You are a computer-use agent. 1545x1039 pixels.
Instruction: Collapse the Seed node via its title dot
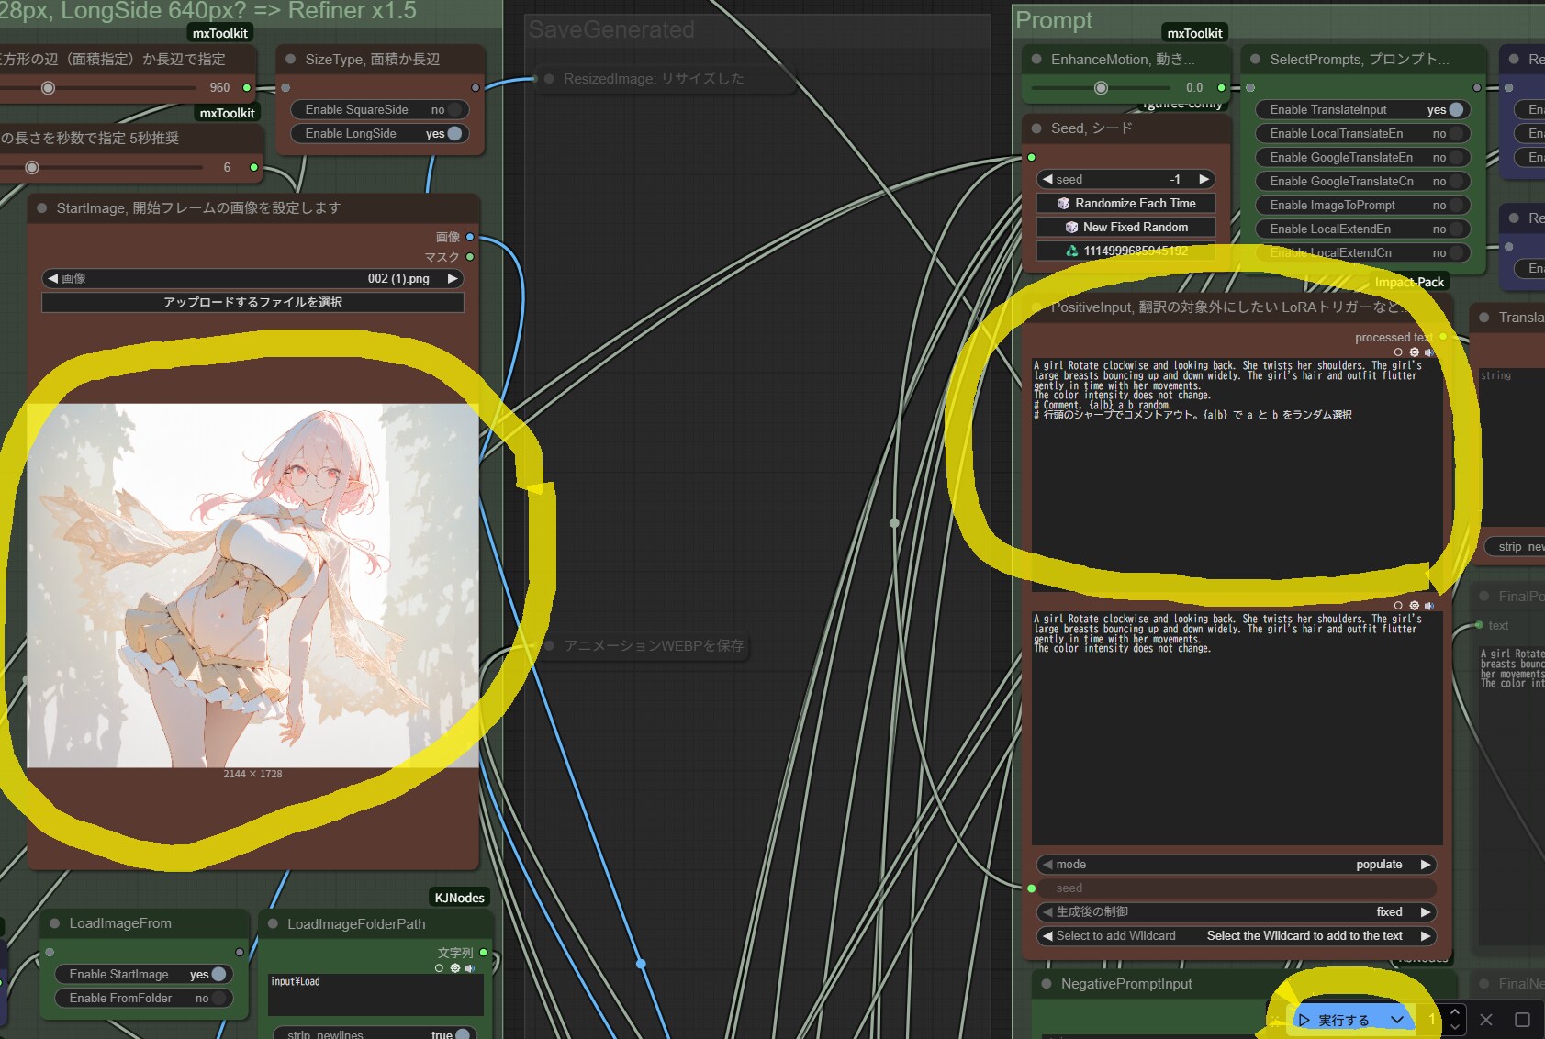click(1036, 128)
